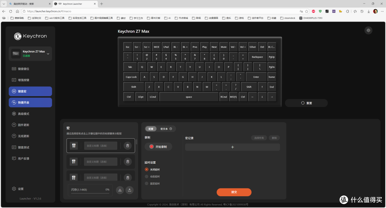Select 动态延时 radio option

(147, 177)
